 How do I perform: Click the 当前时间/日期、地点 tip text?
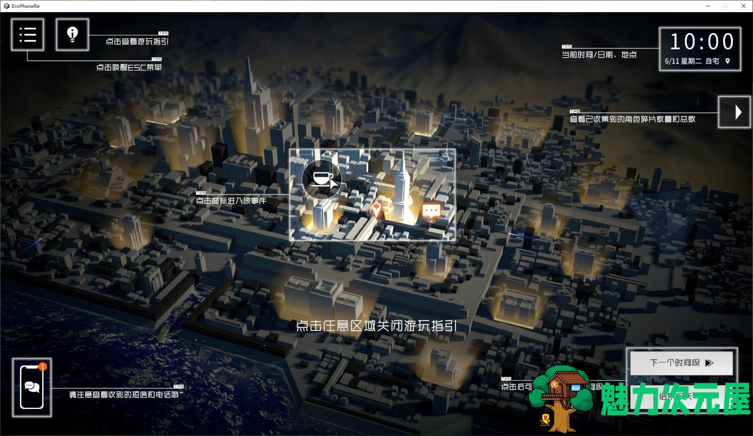[599, 54]
